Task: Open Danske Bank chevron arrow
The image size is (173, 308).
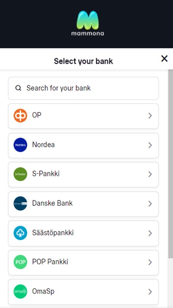Action: coord(150,204)
